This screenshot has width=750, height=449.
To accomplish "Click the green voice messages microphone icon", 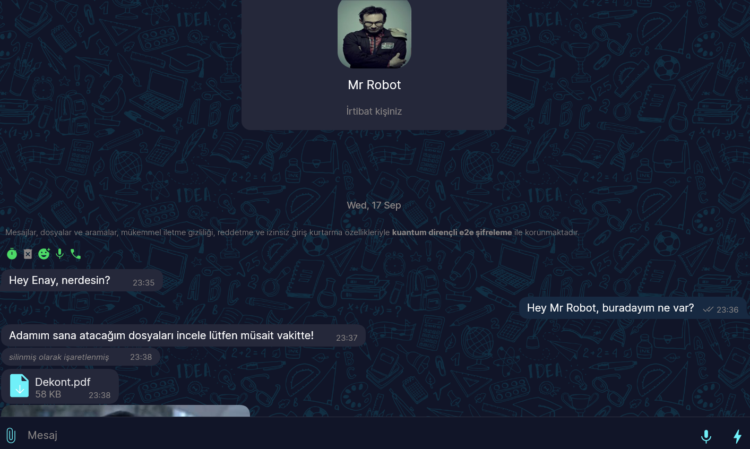I will pos(60,254).
